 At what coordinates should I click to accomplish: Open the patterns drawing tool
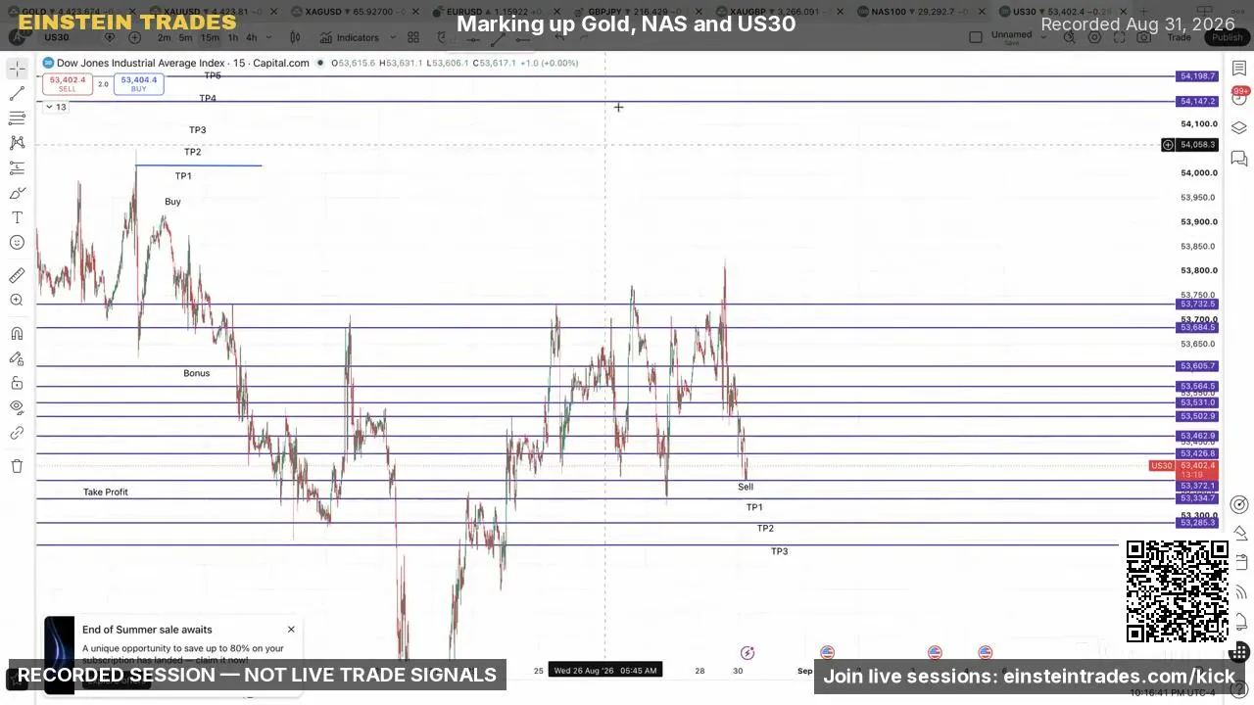[17, 142]
